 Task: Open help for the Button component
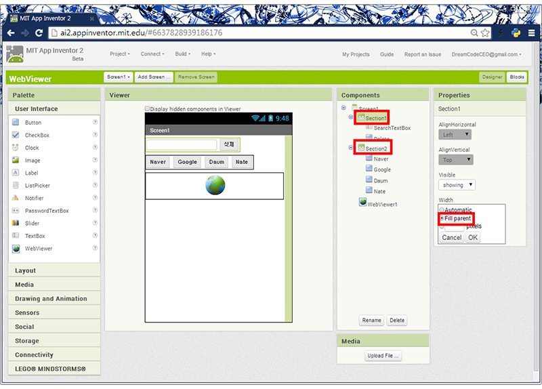pyautogui.click(x=95, y=122)
